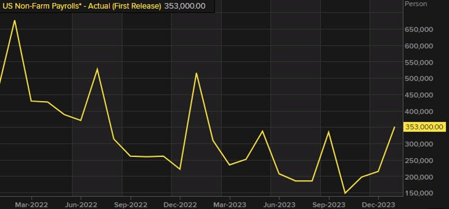
Task: Click the Mar-2022 date axis label
Action: tap(32, 205)
